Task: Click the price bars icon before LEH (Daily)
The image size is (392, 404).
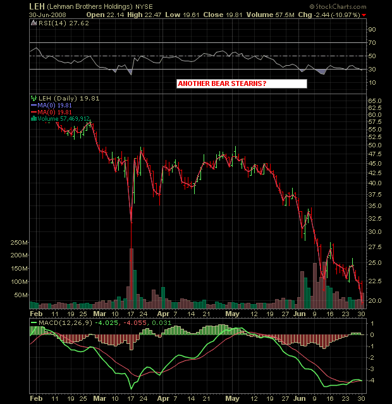Action: 34,98
